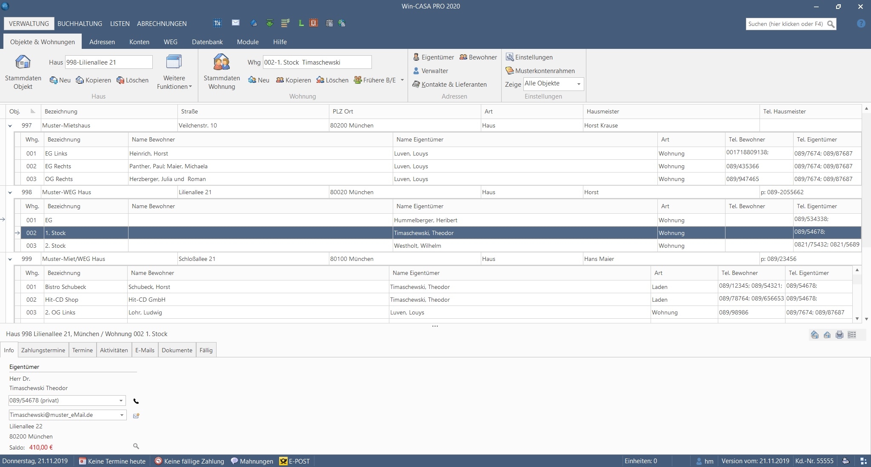The image size is (871, 467).
Task: Expand the owner phone number dropdown
Action: coord(121,401)
